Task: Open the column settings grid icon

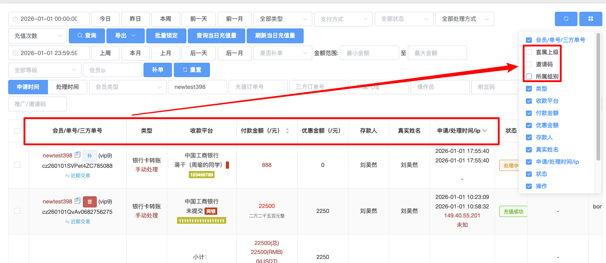Action: pyautogui.click(x=590, y=19)
